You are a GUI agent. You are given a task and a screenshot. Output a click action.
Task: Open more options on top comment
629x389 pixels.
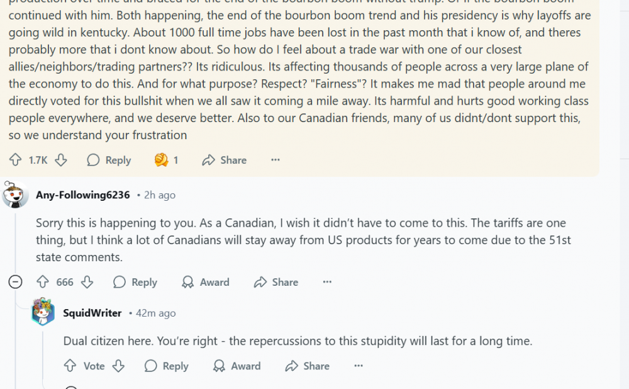click(x=275, y=161)
